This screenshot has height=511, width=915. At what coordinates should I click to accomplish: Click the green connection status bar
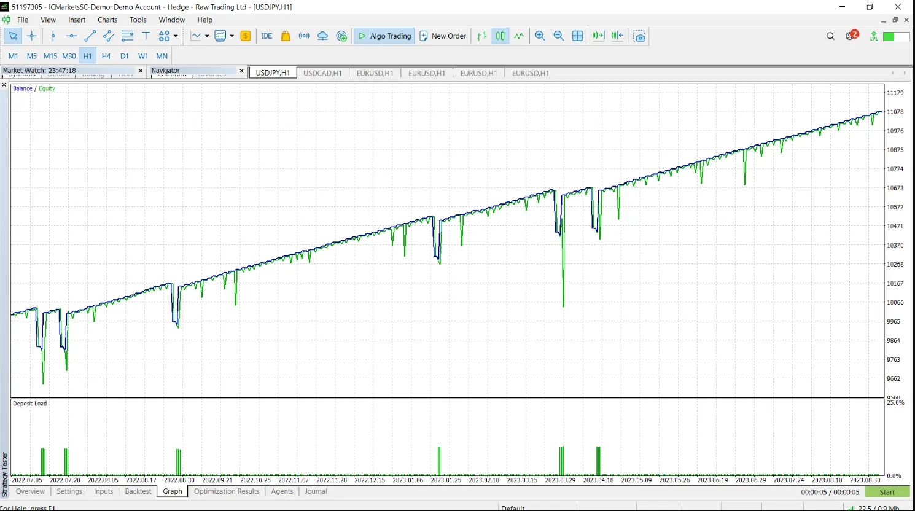tap(896, 37)
